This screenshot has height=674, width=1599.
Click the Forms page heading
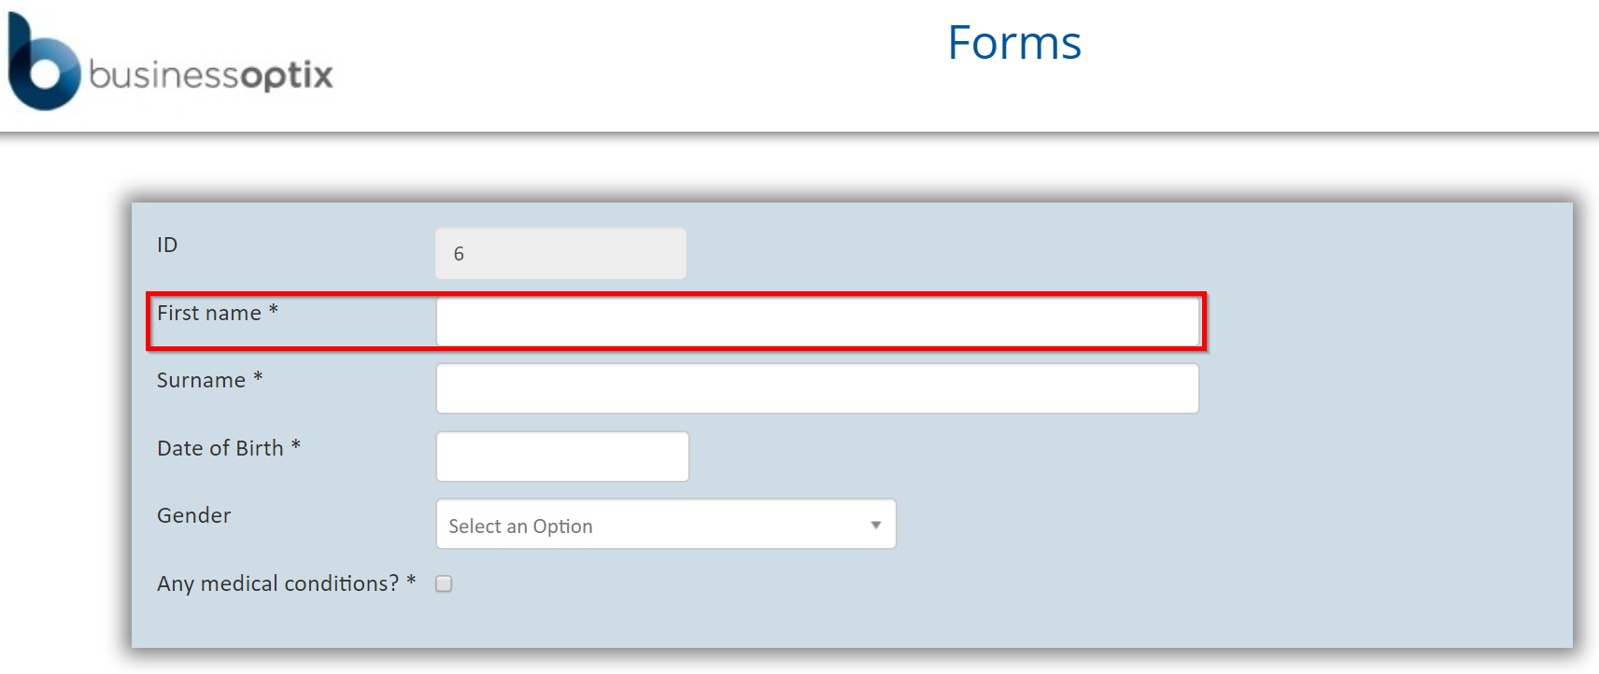point(1014,43)
